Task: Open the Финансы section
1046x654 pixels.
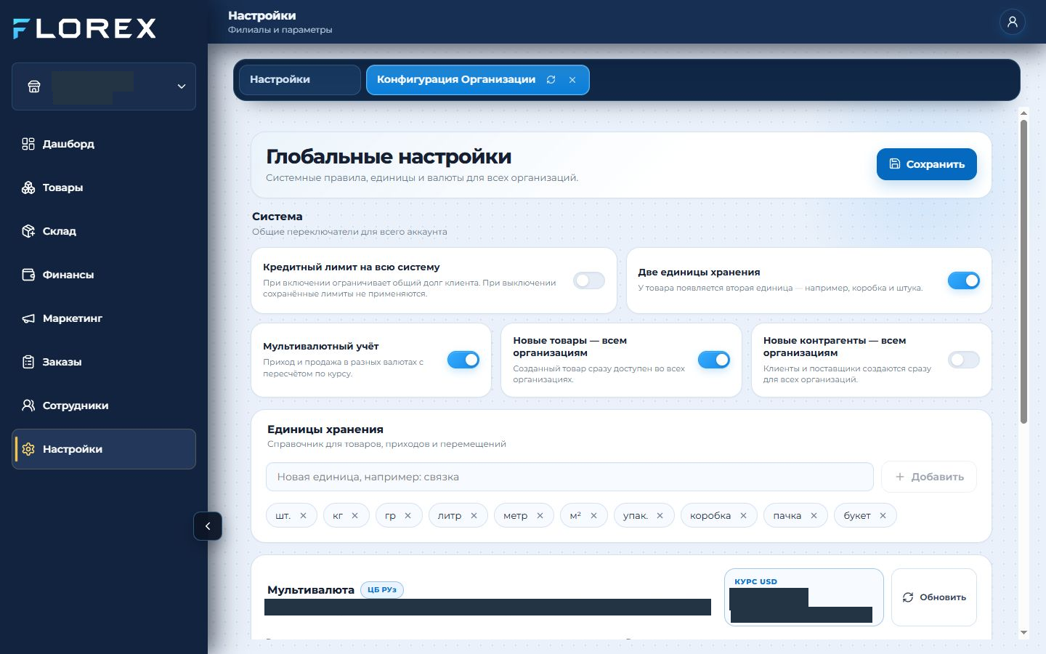Action: 104,275
